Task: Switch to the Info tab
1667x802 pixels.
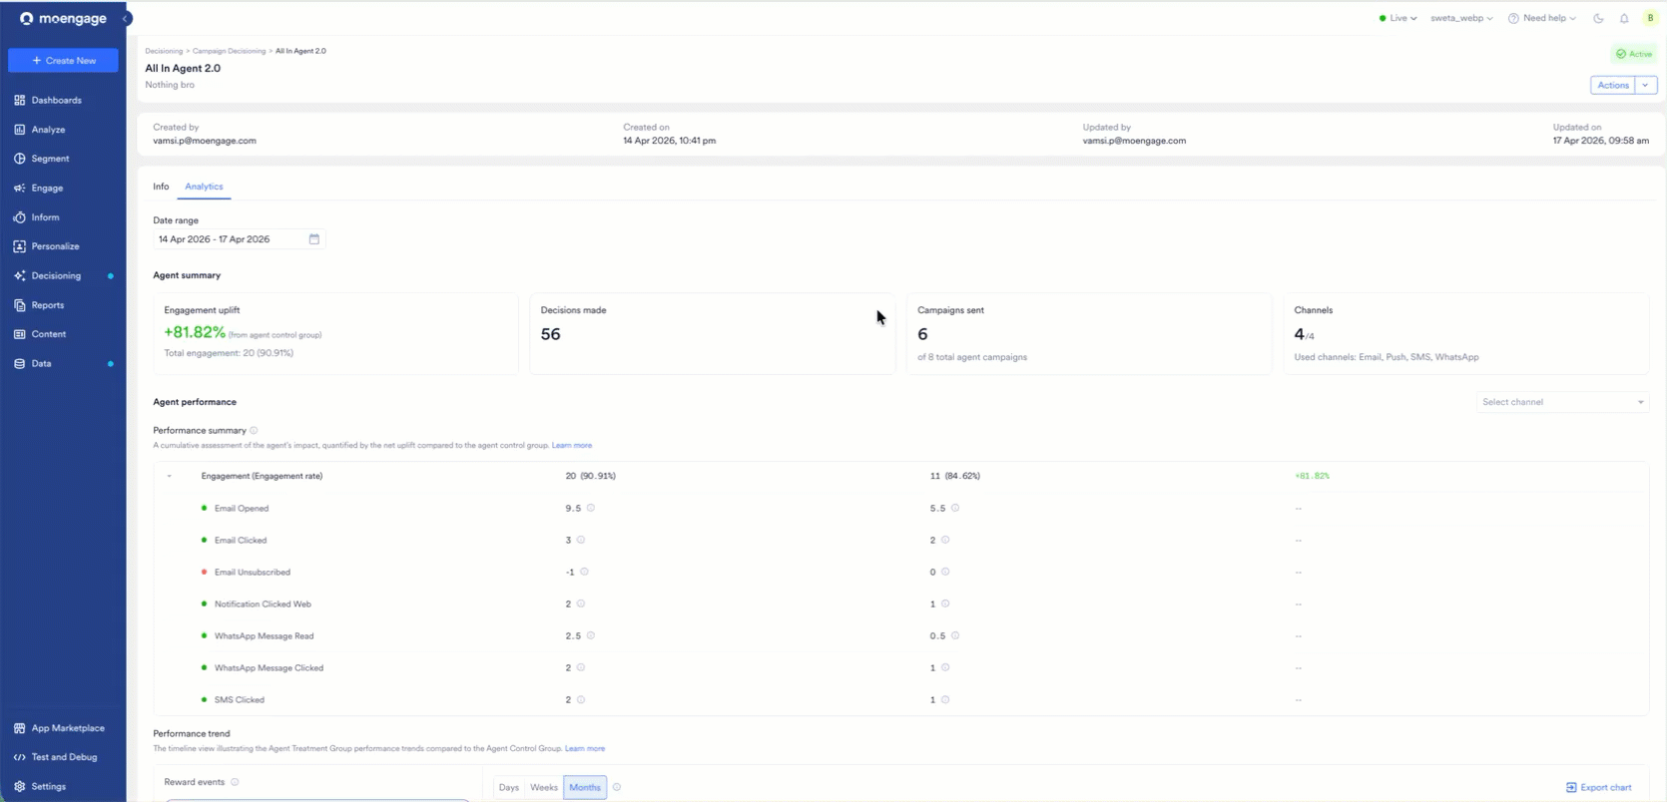Action: (x=161, y=187)
